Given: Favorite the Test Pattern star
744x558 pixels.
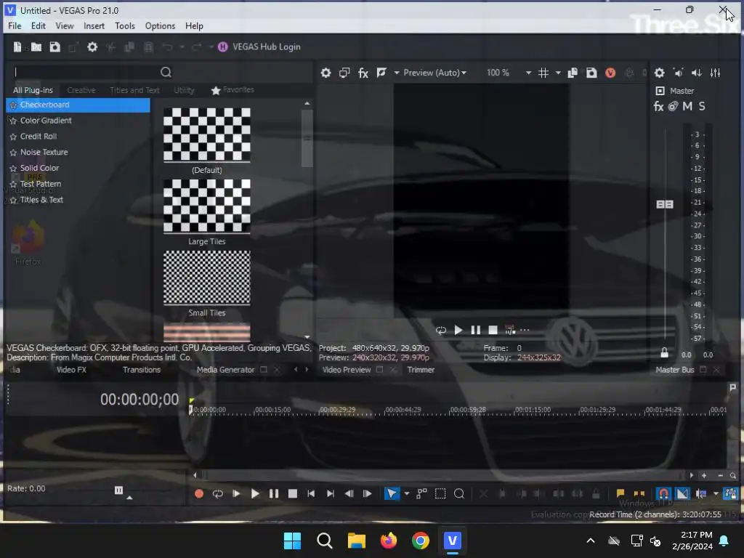Looking at the screenshot, I should pos(13,185).
